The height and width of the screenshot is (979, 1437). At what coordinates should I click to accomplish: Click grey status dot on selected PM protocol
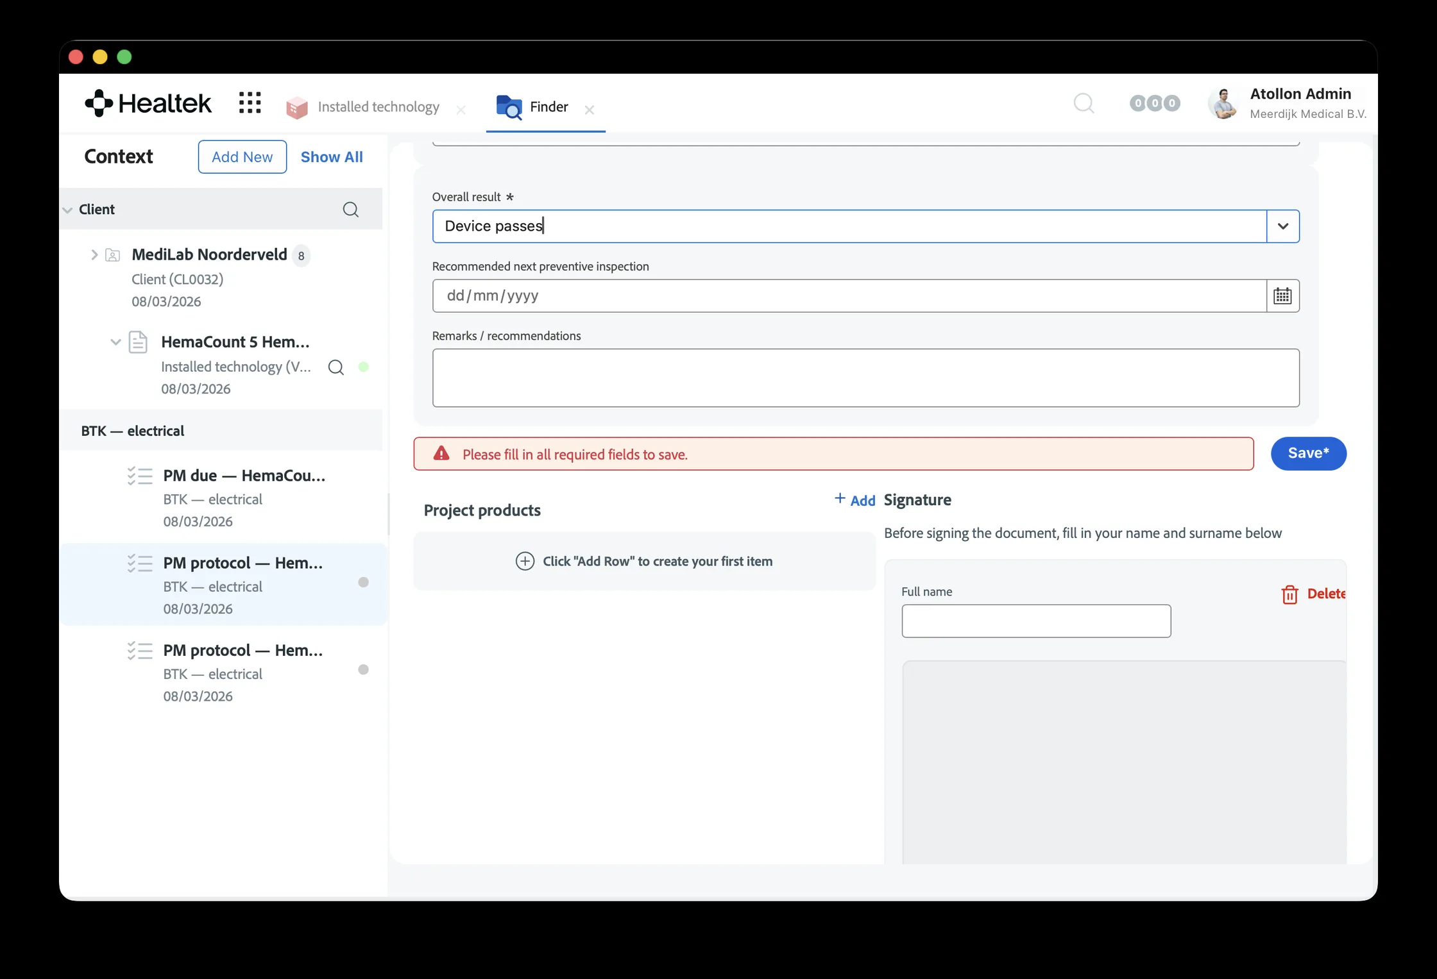[364, 582]
